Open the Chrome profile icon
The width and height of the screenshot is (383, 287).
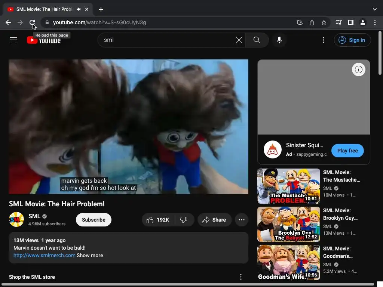coord(363,22)
